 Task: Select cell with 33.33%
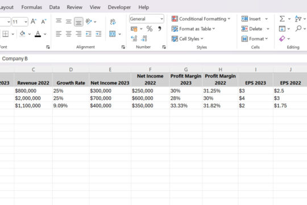click(186, 106)
